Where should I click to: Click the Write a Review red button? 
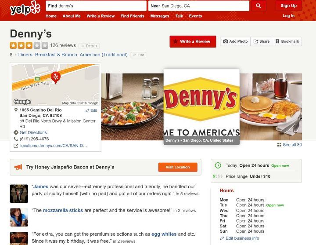click(x=193, y=42)
